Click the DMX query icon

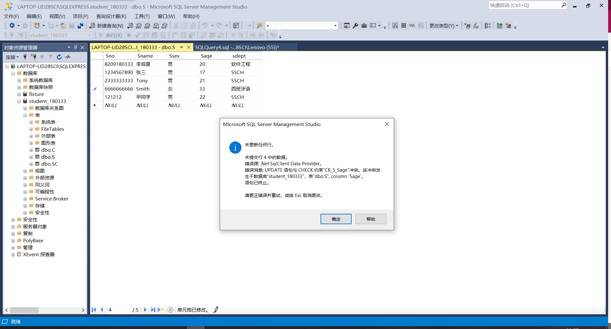147,26
